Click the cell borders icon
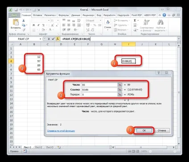The height and width of the screenshot is (162, 189). click(34, 30)
